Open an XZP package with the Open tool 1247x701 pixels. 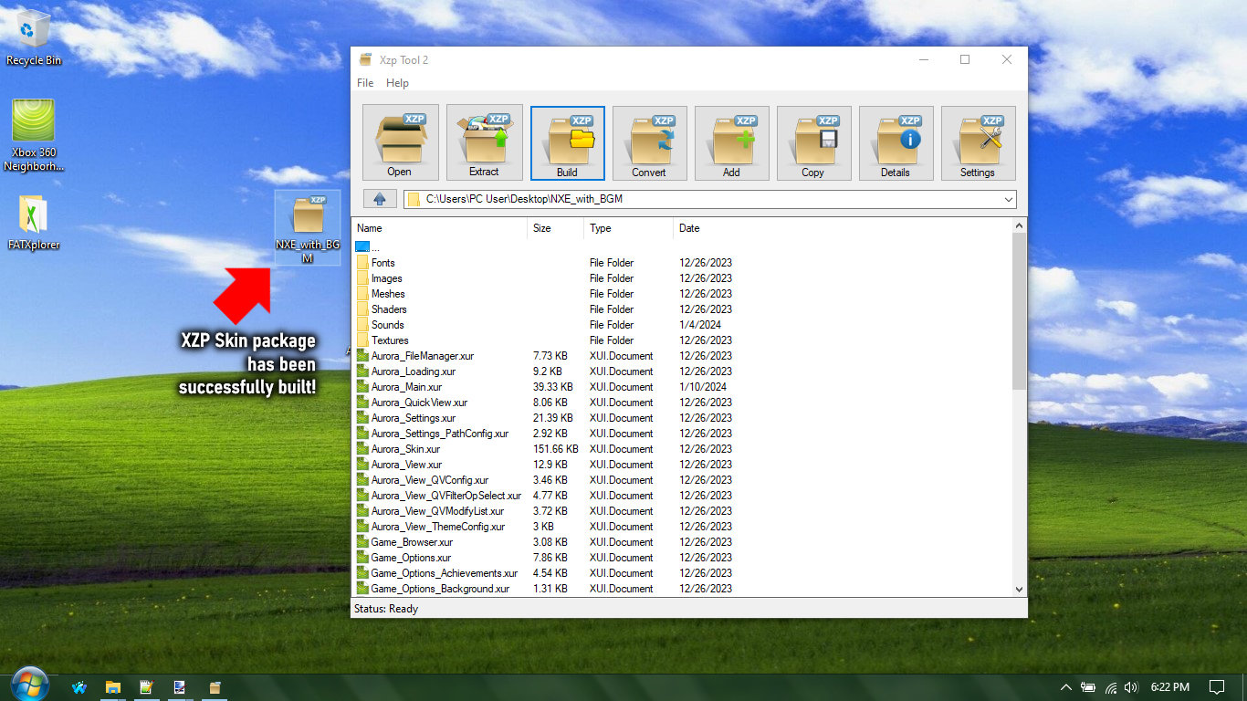tap(400, 142)
